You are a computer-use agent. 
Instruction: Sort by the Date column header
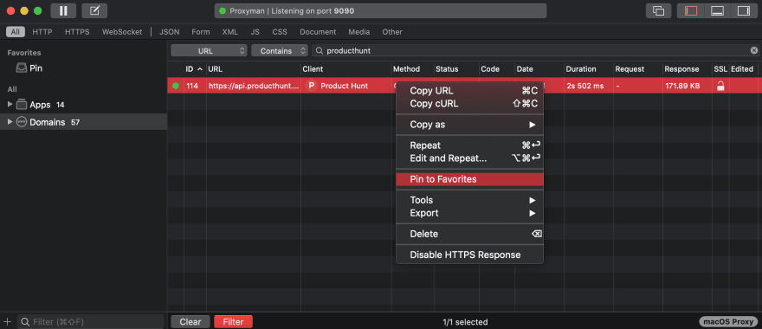tap(539, 69)
